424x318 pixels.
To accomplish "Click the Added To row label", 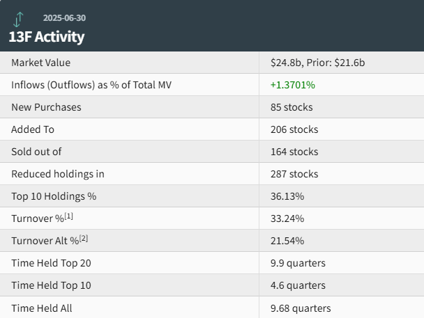I will coord(33,129).
